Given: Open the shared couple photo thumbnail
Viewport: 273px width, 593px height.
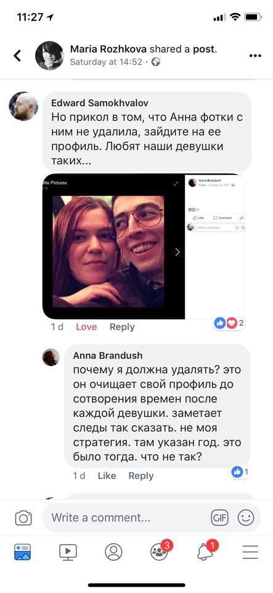Looking at the screenshot, I should pos(108,251).
